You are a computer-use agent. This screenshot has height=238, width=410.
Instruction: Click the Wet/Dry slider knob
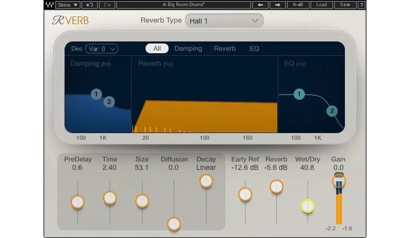(x=308, y=206)
